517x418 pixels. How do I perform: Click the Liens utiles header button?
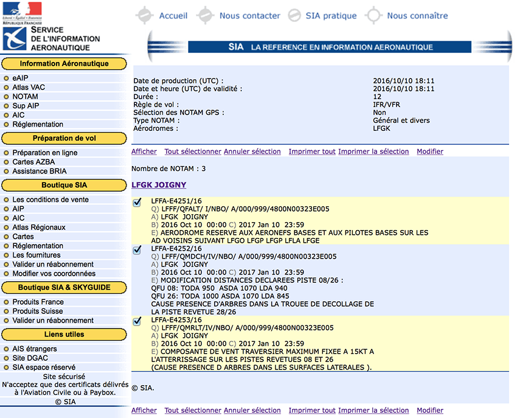tap(64, 334)
